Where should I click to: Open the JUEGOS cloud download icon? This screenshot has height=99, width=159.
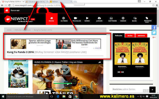click(99, 18)
